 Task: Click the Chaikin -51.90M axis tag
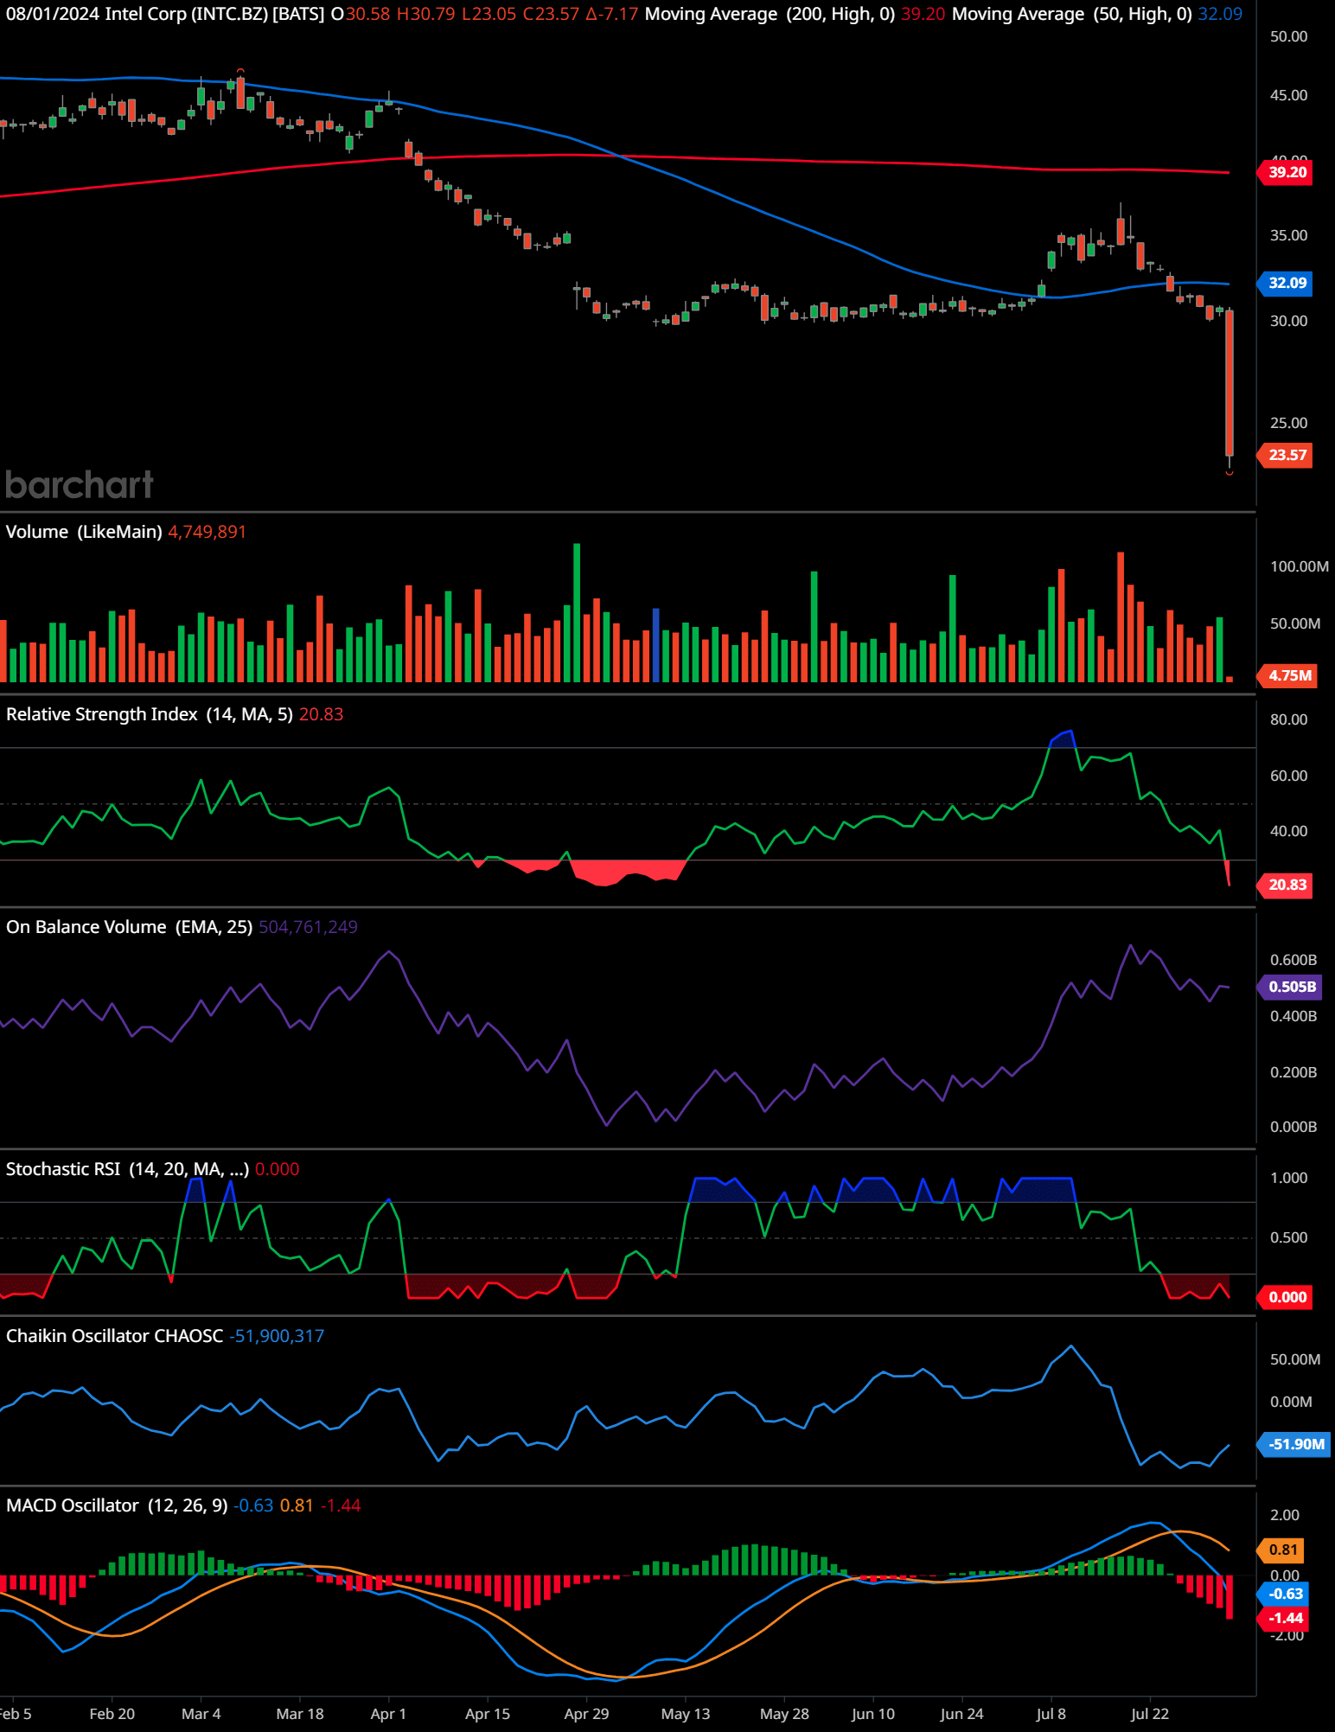[x=1295, y=1444]
